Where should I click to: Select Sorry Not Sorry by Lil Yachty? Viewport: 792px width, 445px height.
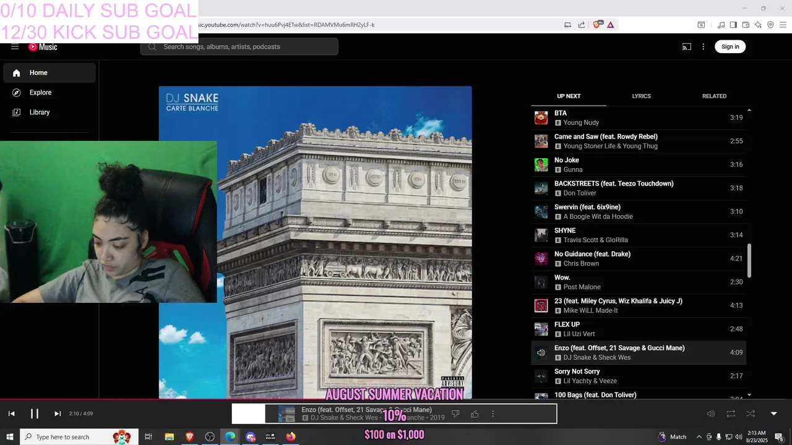pyautogui.click(x=639, y=376)
